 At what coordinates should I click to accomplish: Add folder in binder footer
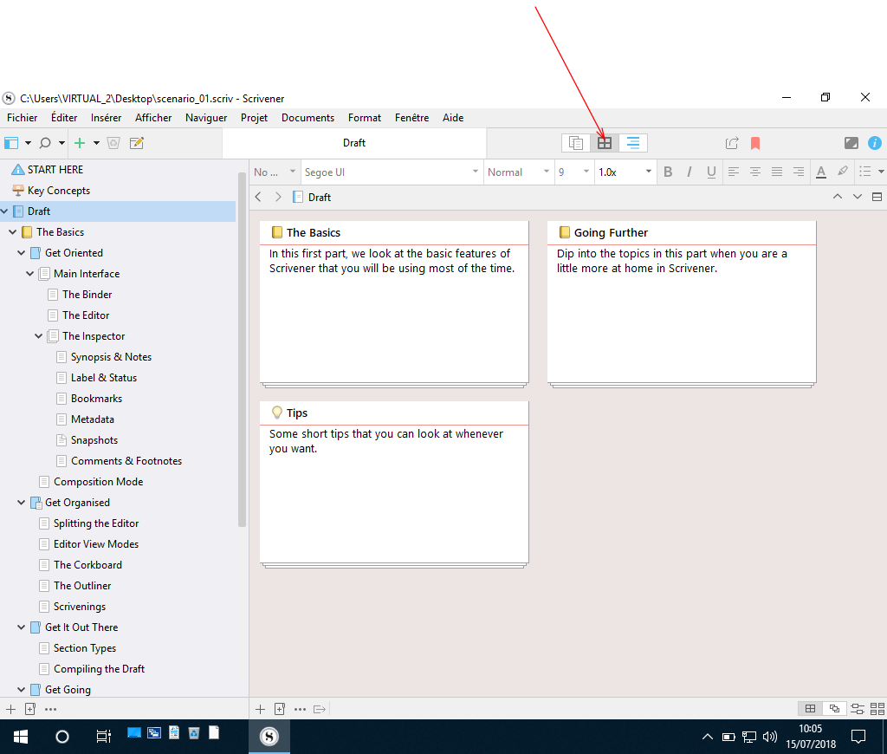(30, 709)
